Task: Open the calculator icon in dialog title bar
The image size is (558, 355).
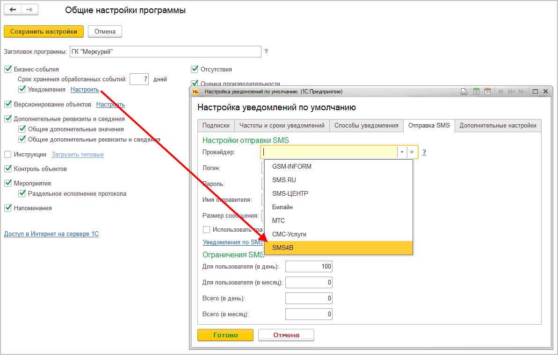Action: click(x=476, y=92)
